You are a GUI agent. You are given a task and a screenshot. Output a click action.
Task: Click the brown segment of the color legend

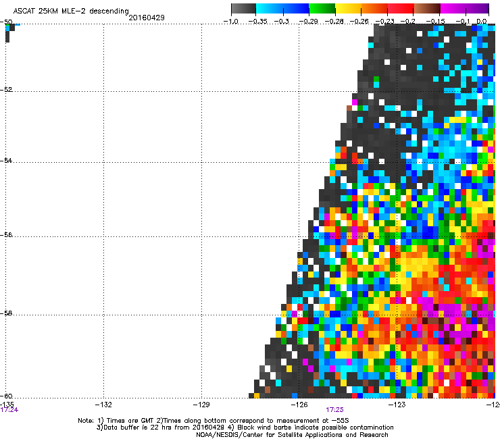[427, 9]
